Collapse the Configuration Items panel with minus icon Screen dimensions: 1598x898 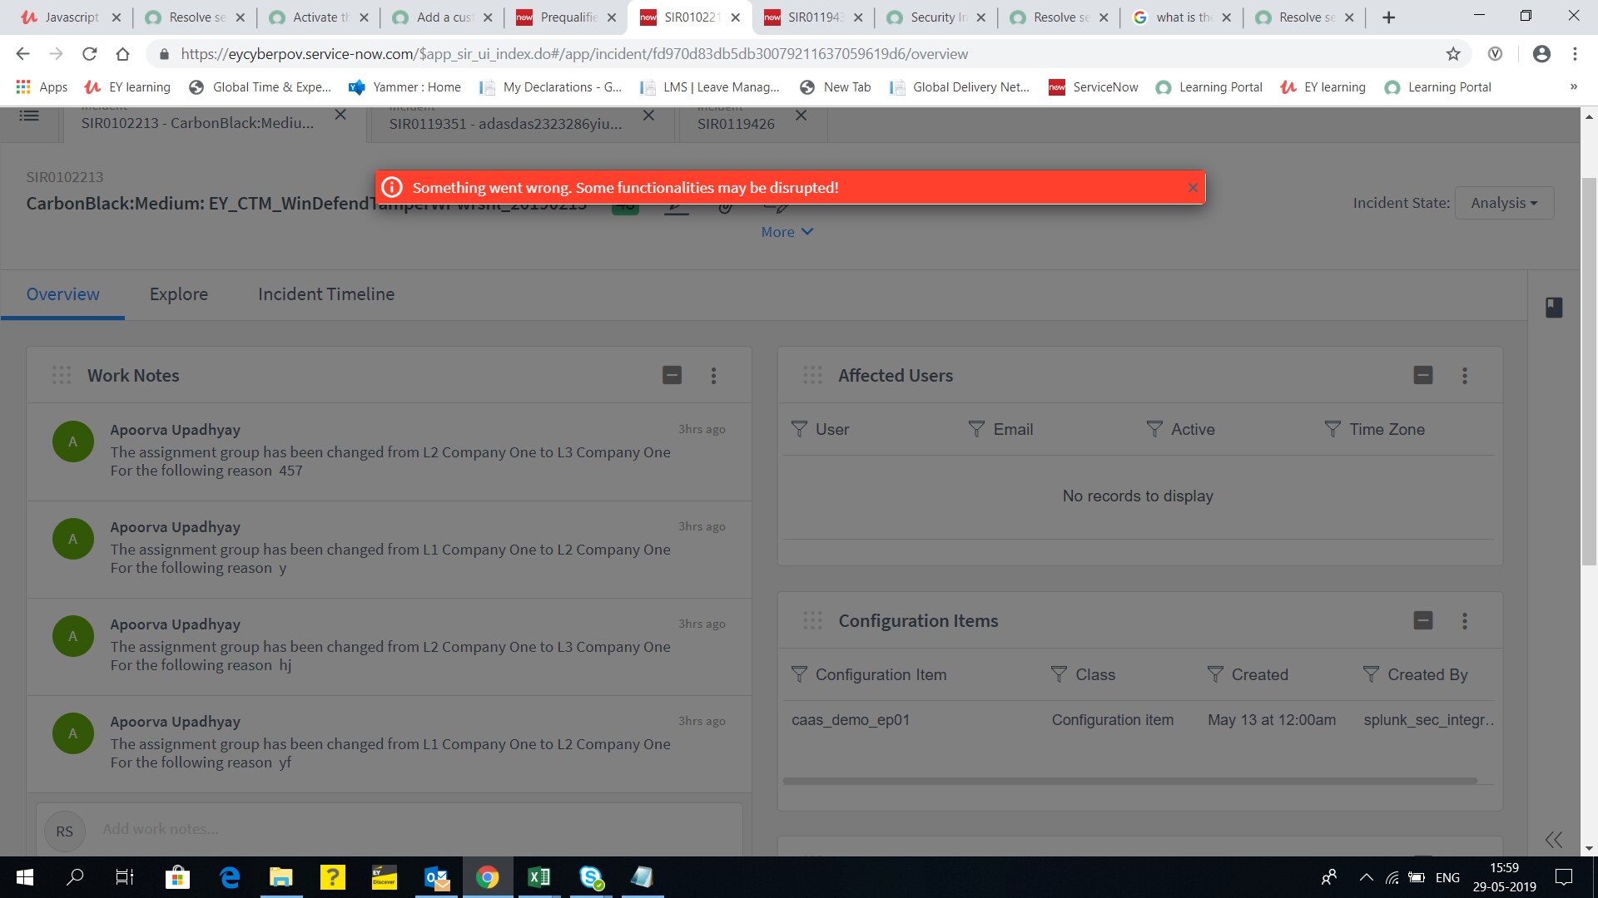(x=1423, y=620)
